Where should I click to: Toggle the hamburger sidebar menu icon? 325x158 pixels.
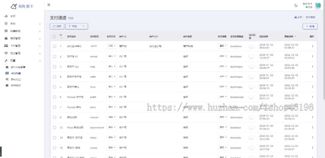(x=49, y=5)
